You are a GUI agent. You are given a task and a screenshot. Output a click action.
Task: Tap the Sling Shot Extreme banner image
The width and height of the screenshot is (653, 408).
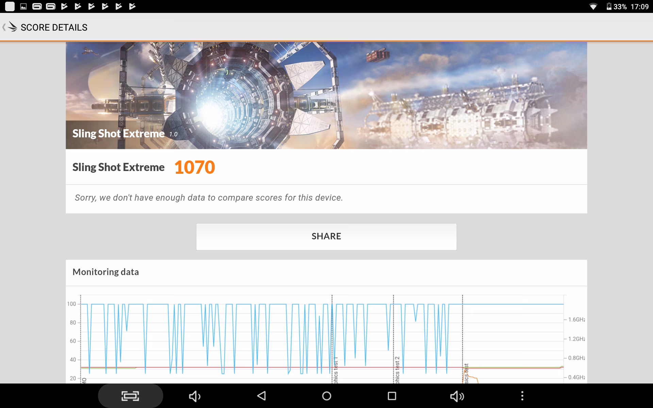pyautogui.click(x=326, y=96)
